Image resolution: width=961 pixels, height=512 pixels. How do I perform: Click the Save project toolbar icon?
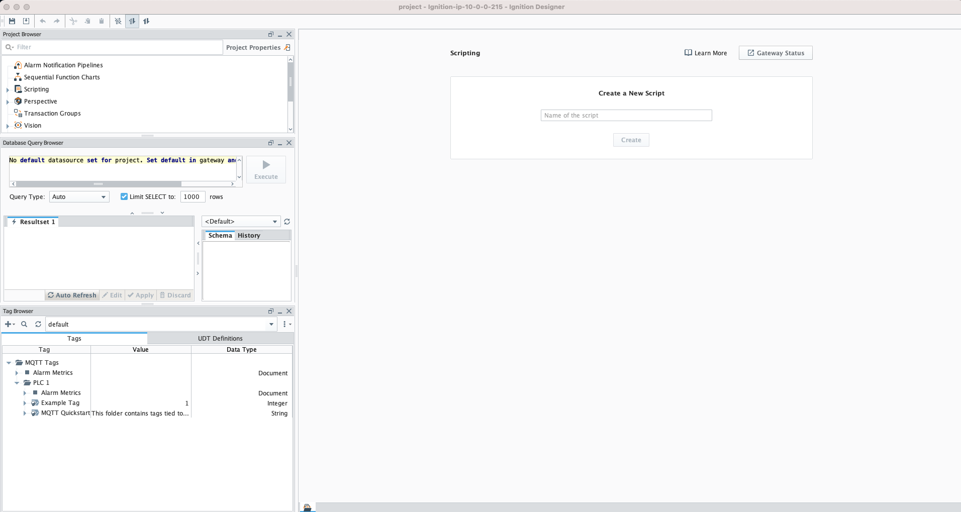click(12, 21)
